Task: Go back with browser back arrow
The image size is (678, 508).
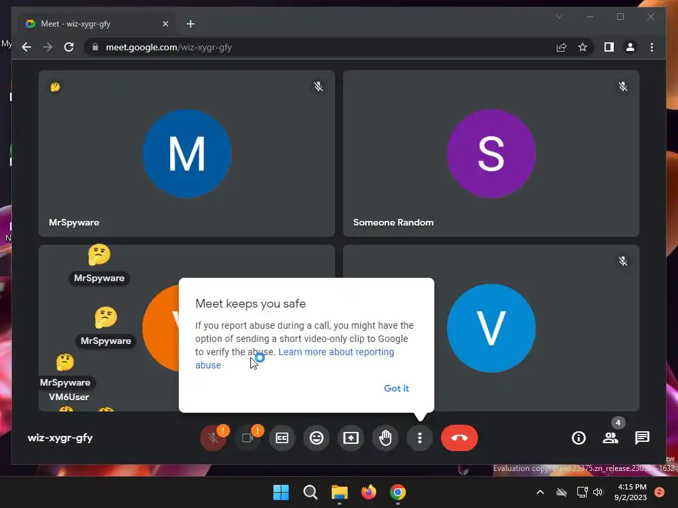Action: click(x=26, y=47)
